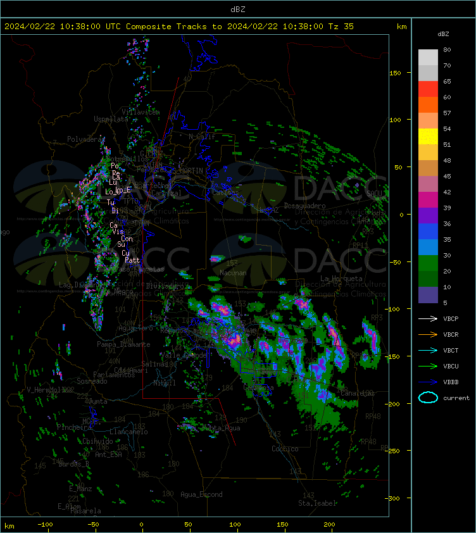Click the blue VBBB arrow symbol
Viewport: 476px width, 533px height.
click(428, 382)
